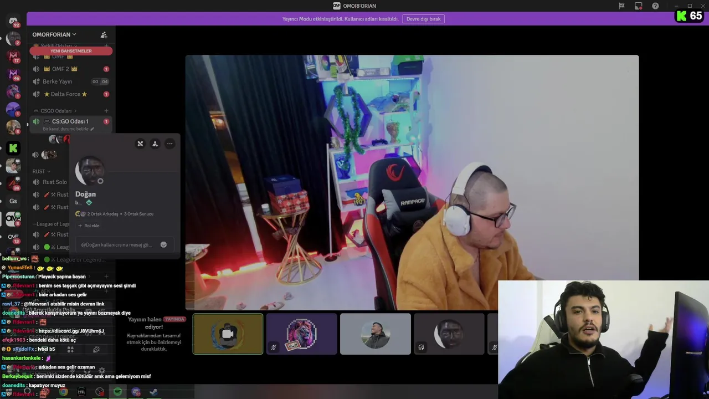The width and height of the screenshot is (709, 399).
Task: Select the lion avatar participant tile
Action: point(301,334)
